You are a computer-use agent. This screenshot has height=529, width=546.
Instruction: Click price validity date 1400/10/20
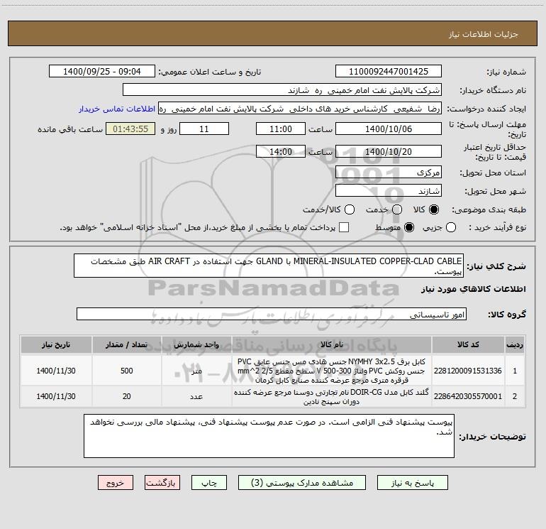click(389, 151)
